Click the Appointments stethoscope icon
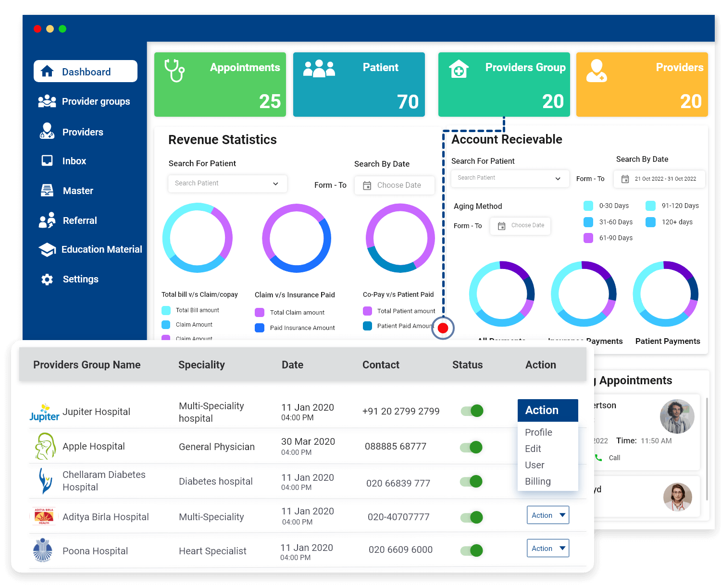721x586 pixels. click(174, 71)
